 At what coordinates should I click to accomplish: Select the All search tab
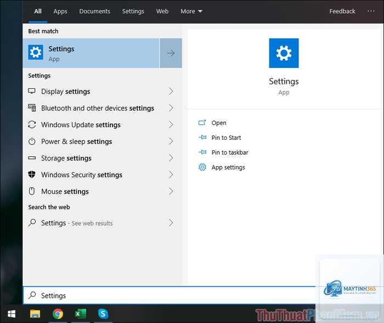tap(38, 12)
